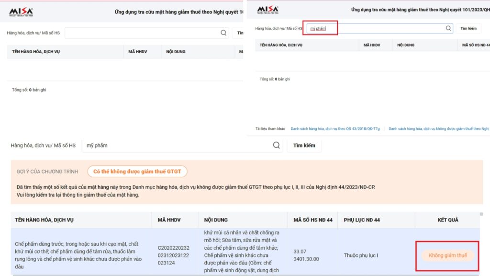Click the 'MÃ SỐ HS NĐ 44' header in the top-right table
This screenshot has width=490, height=276.
coord(476,45)
